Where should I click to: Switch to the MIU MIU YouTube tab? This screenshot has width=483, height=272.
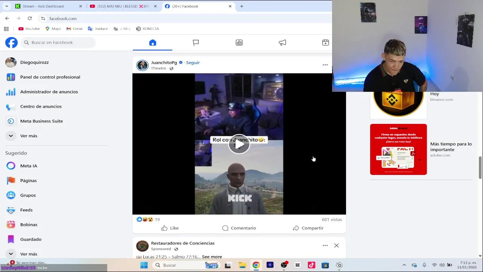click(x=123, y=6)
